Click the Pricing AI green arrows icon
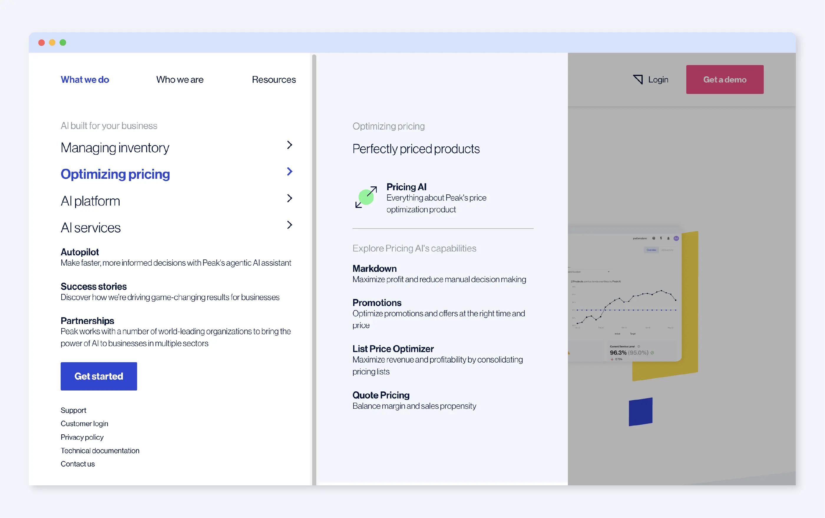Screen dimensions: 825x518 [x=367, y=197]
